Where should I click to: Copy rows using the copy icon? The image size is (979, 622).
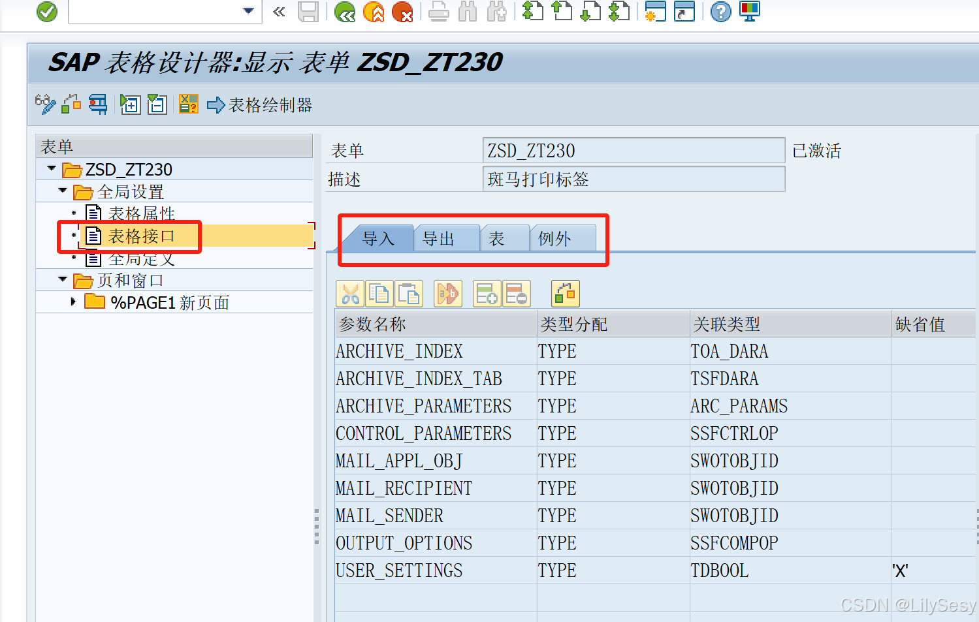coord(379,293)
